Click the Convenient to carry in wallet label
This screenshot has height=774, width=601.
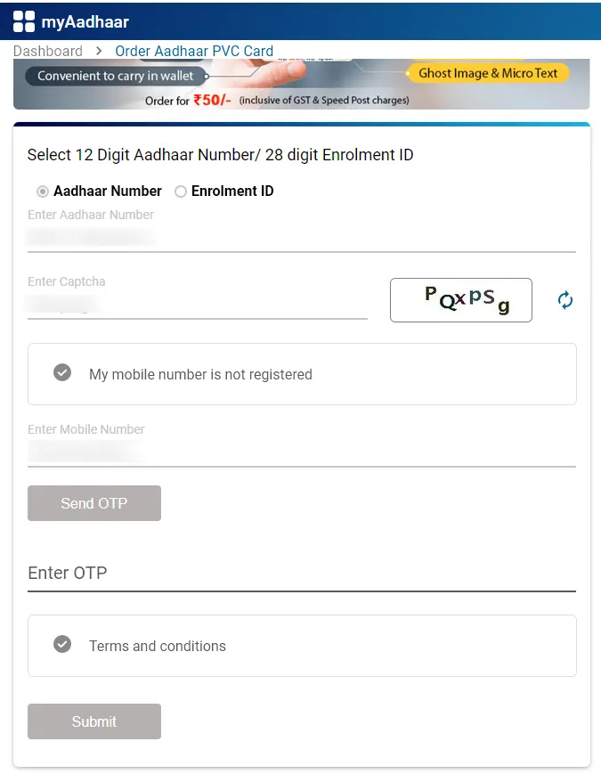(x=116, y=76)
